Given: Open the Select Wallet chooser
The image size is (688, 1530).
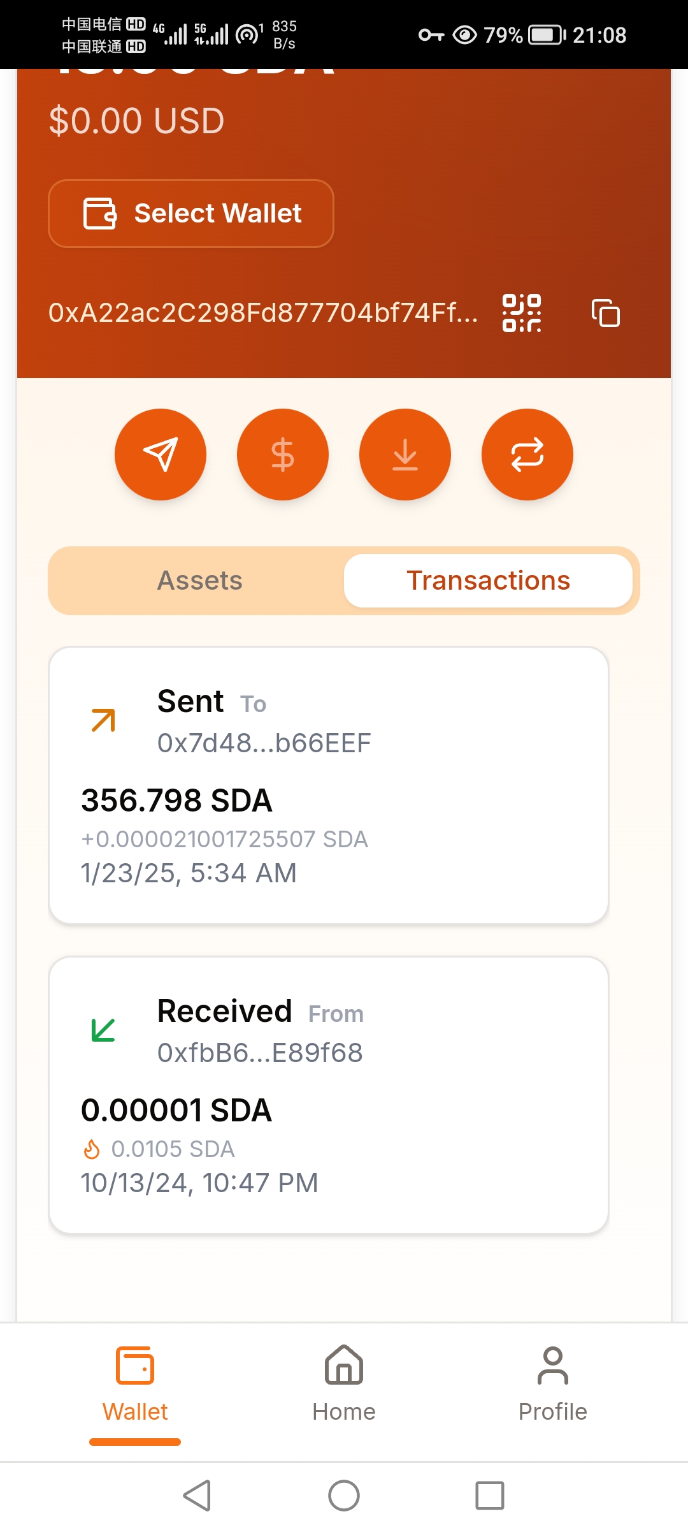Looking at the screenshot, I should point(191,214).
